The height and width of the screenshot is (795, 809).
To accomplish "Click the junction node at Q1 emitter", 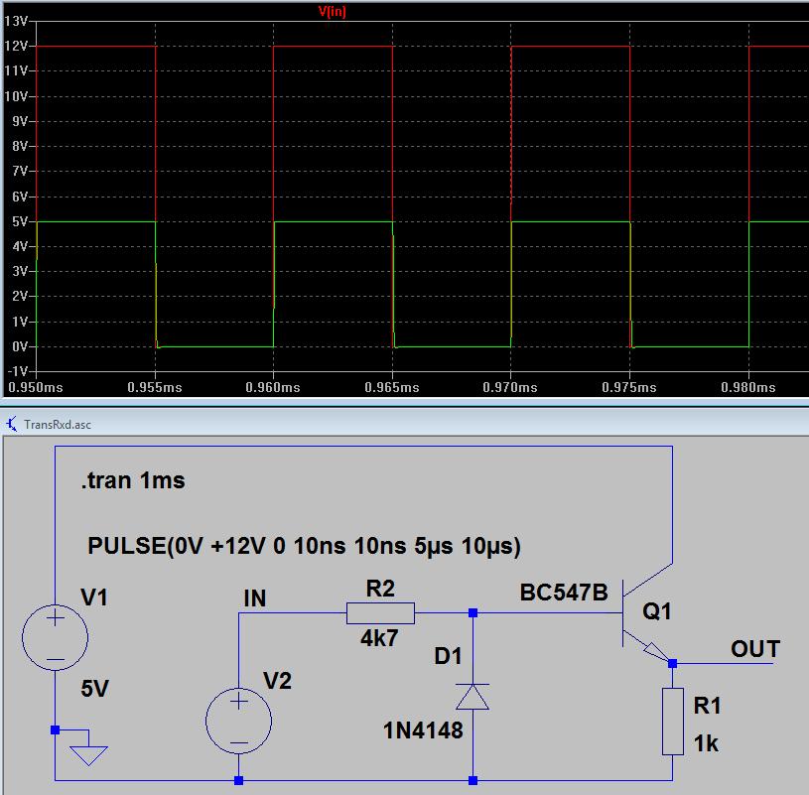I will point(673,663).
